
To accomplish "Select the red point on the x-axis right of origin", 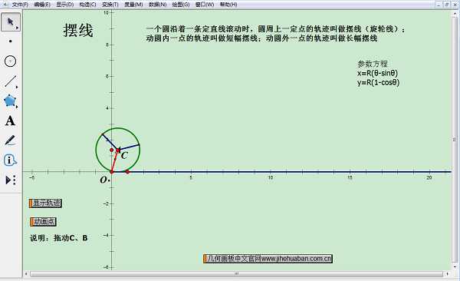I will 127,172.
